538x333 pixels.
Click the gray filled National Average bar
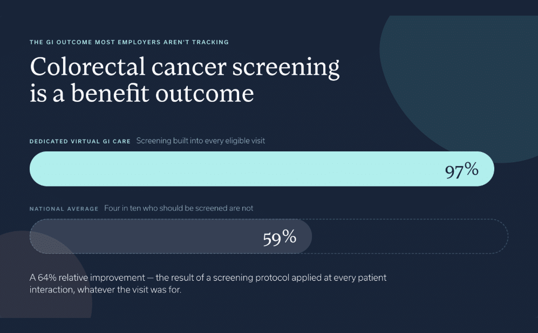(171, 237)
